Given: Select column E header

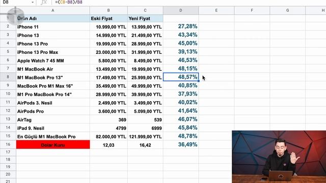Looking at the screenshot, I should 216,10.
